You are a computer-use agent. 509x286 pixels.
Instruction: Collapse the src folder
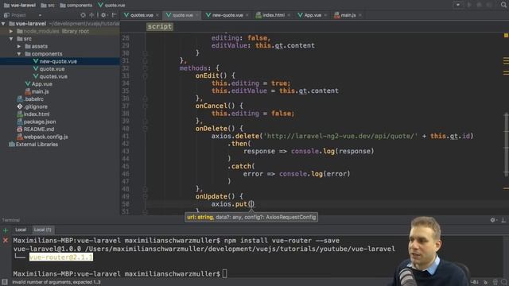11,39
